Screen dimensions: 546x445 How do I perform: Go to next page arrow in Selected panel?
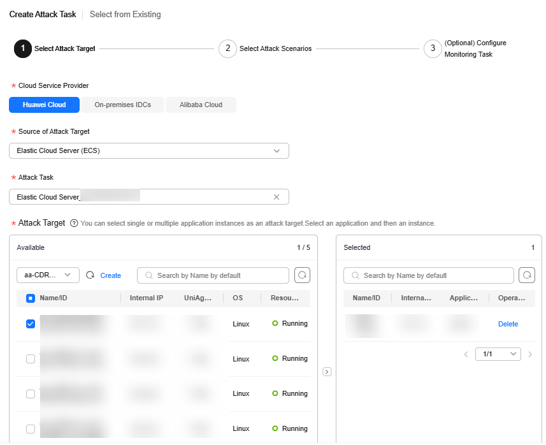(530, 354)
